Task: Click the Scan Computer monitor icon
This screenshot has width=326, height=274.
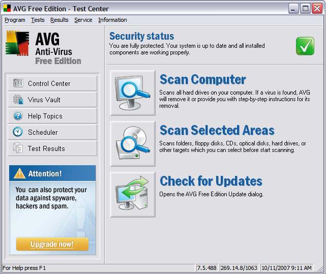Action: point(133,93)
